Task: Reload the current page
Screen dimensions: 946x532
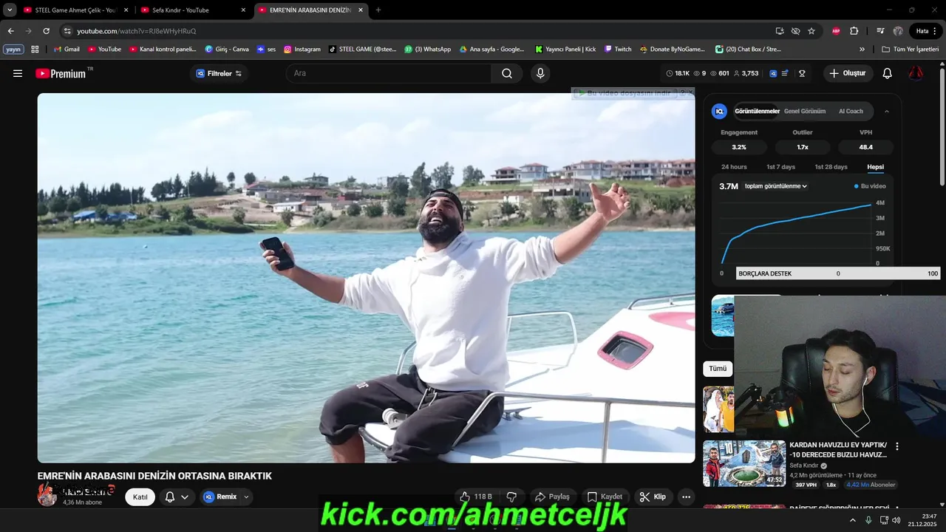Action: click(46, 31)
